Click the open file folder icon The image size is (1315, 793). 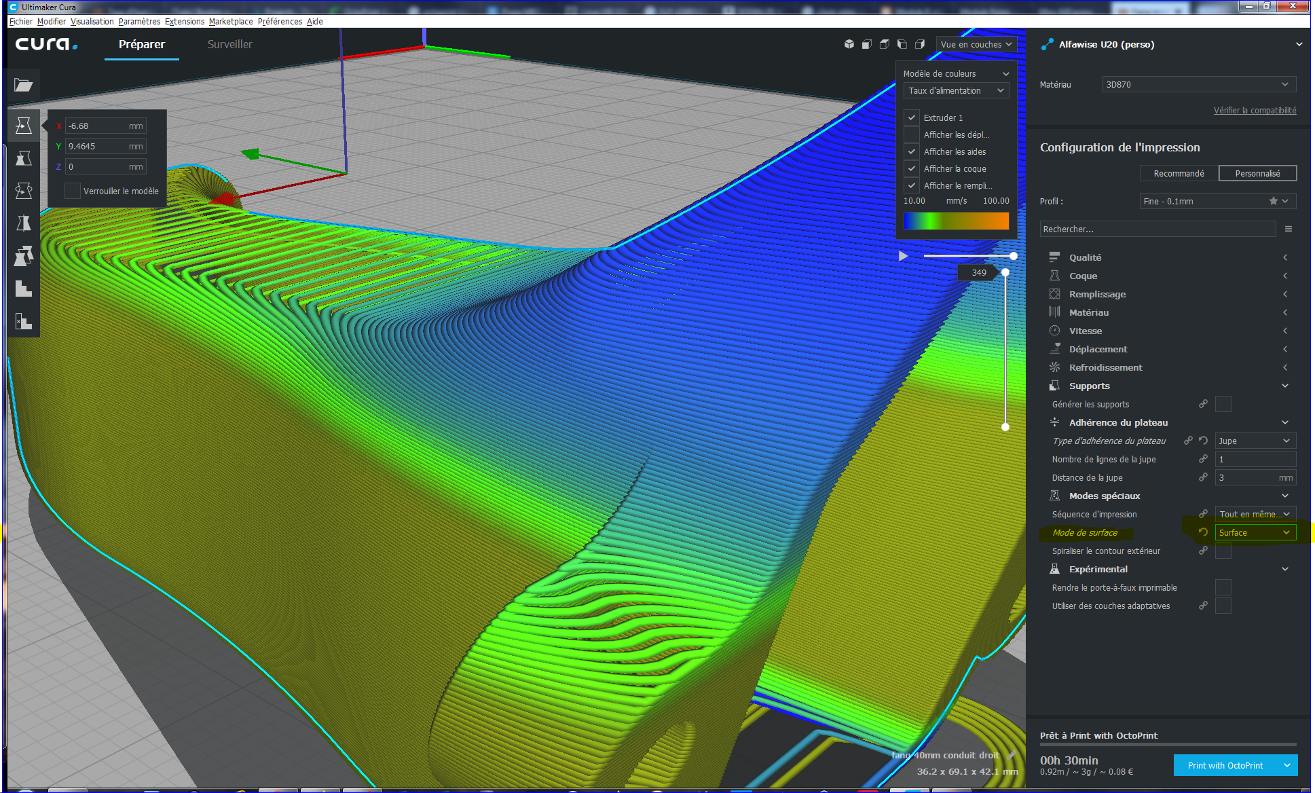pyautogui.click(x=23, y=85)
